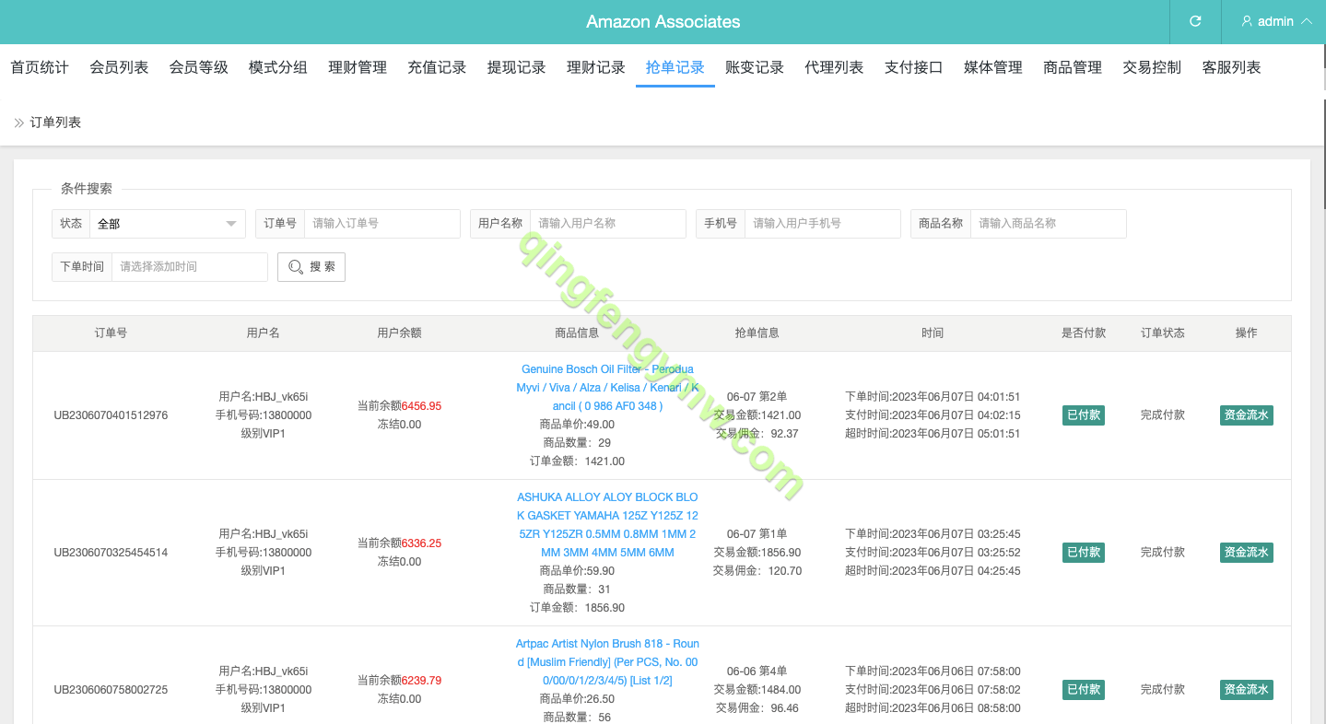
Task: Click the 是否付款 column header
Action: coord(1084,333)
